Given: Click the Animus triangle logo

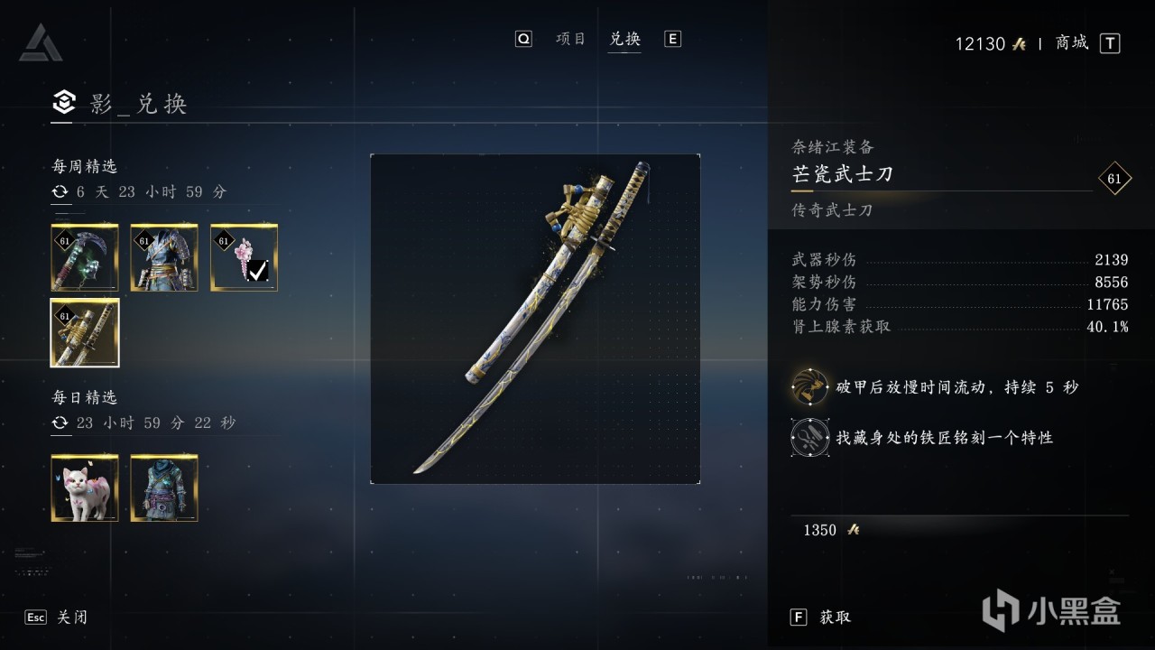Looking at the screenshot, I should pos(40,42).
